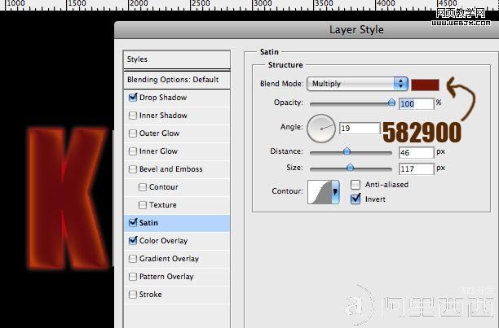The height and width of the screenshot is (328, 499).
Task: Click the Layer Style dialog title bar
Action: (x=307, y=30)
